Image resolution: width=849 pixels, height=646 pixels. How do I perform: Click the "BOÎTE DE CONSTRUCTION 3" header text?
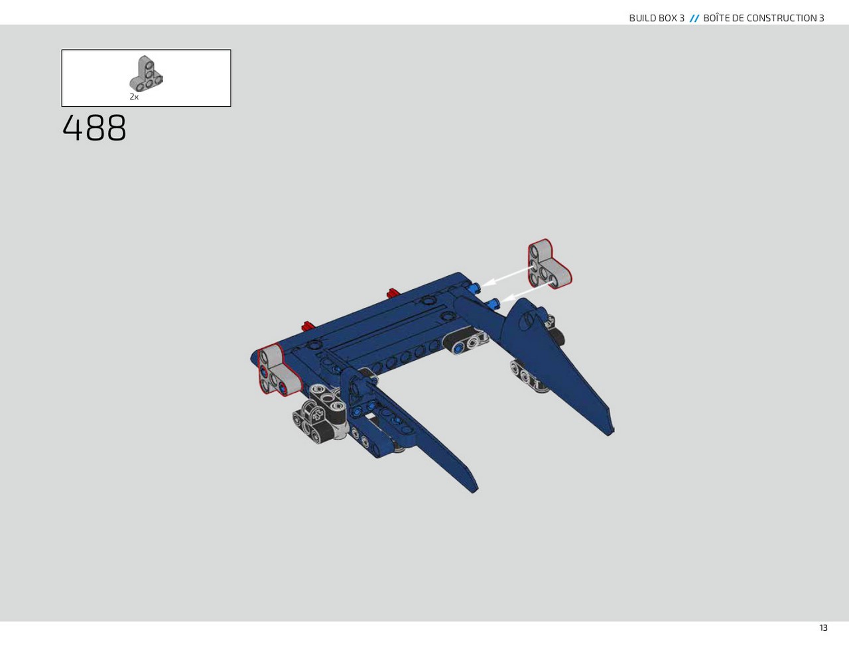pos(763,18)
